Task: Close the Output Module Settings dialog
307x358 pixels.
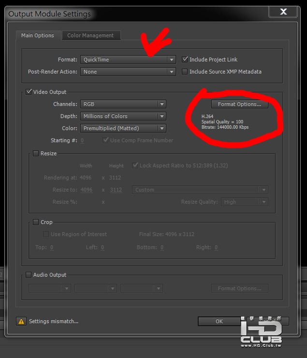Action: point(283,12)
